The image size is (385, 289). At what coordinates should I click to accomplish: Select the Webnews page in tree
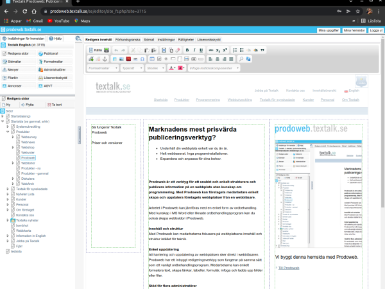pyautogui.click(x=28, y=143)
